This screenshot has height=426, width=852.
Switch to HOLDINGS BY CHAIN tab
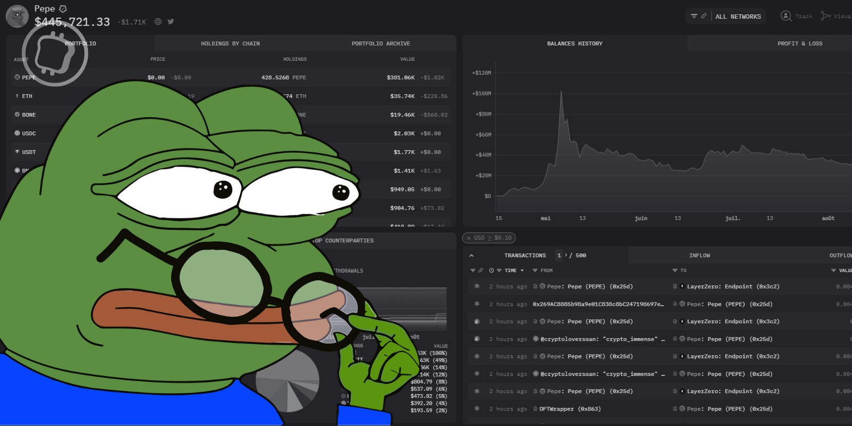[230, 44]
